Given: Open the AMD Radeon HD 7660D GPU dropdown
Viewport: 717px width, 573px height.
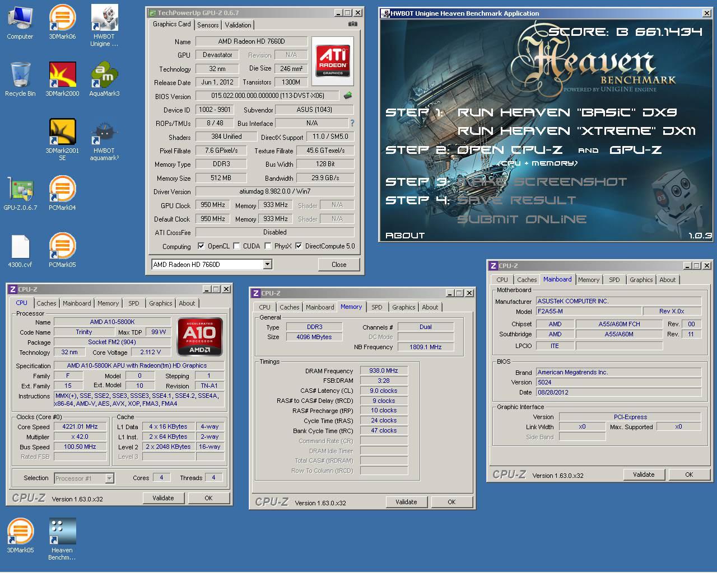Looking at the screenshot, I should [x=268, y=264].
